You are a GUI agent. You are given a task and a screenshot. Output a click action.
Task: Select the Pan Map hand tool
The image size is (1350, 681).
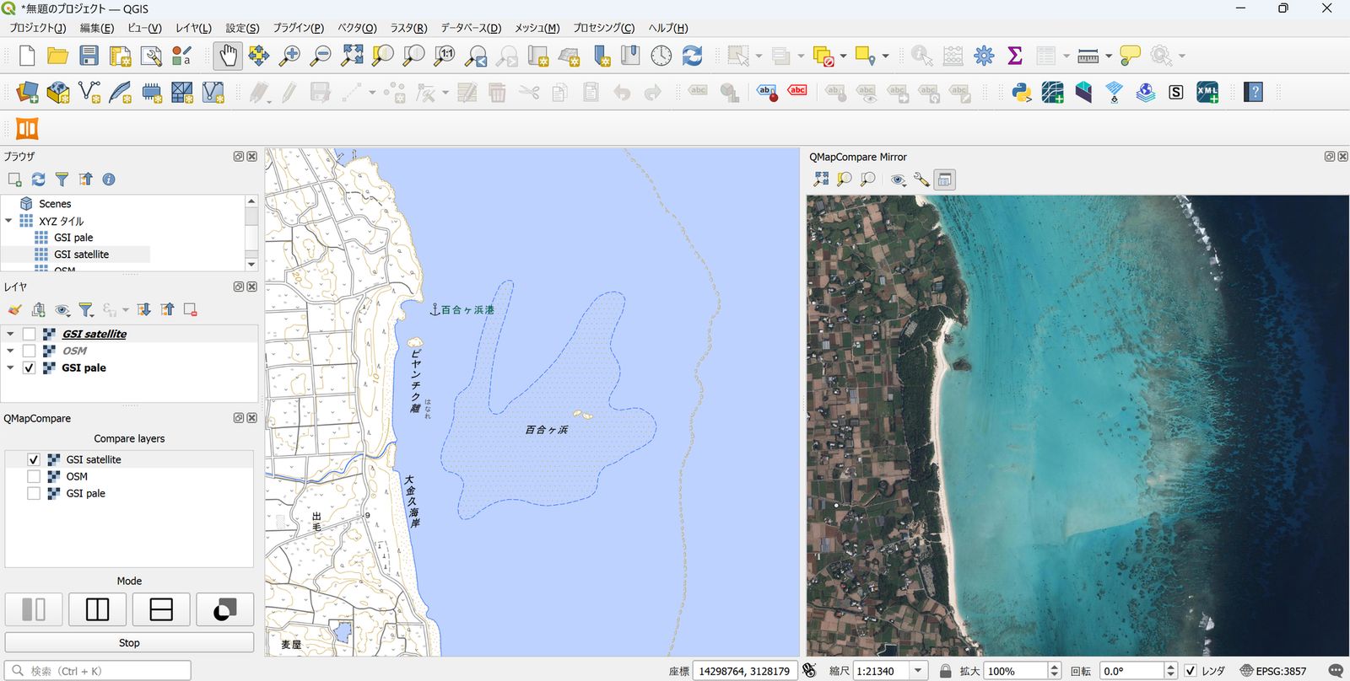point(227,56)
